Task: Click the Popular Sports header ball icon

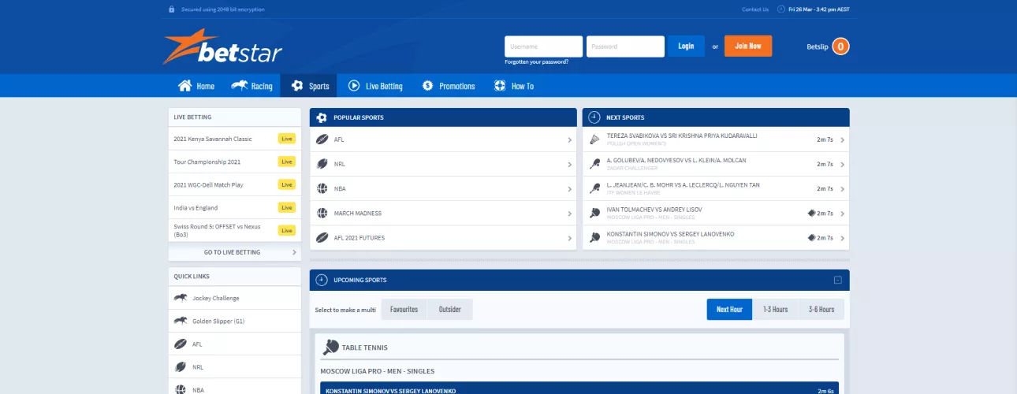Action: pos(322,117)
